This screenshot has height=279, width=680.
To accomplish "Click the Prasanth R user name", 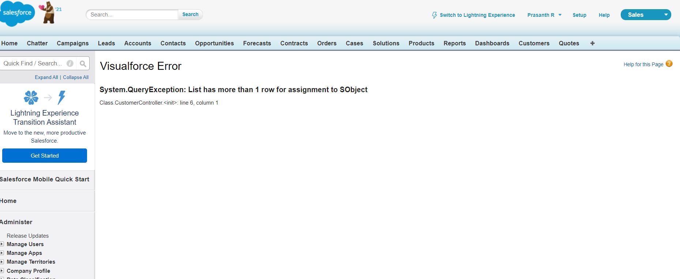I will click(541, 15).
